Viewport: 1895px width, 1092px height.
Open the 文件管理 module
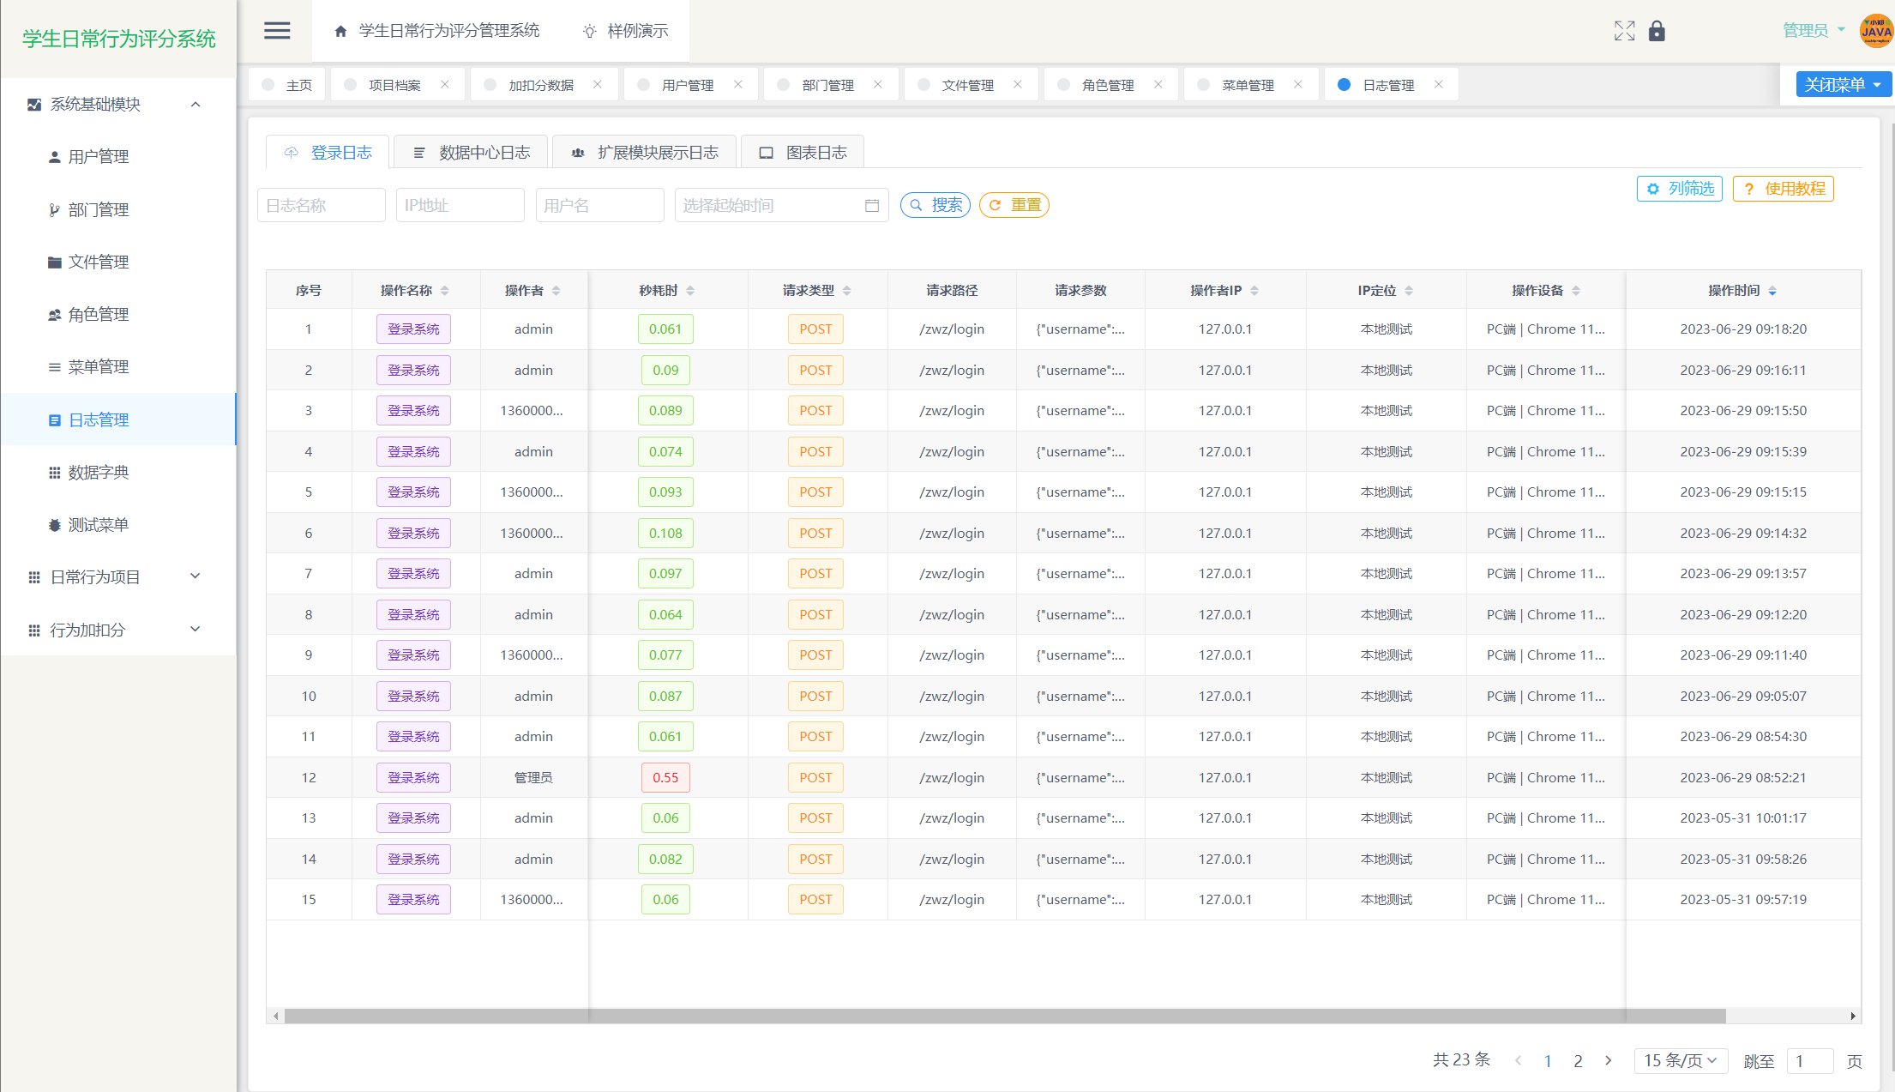[x=99, y=262]
